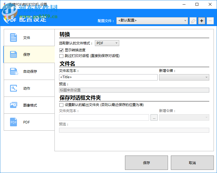Click the 文件夹范本 input field
The height and width of the screenshot is (173, 217).
(x=104, y=117)
